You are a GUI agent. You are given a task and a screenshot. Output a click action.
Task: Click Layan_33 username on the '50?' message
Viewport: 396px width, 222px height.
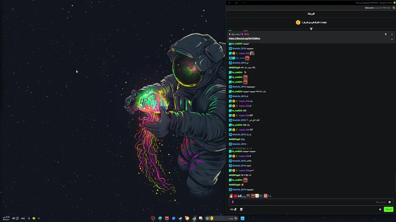tap(244, 115)
